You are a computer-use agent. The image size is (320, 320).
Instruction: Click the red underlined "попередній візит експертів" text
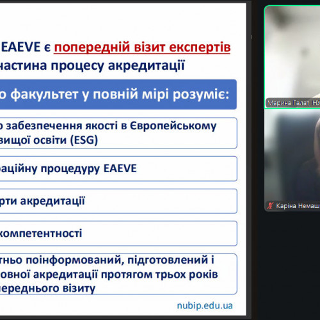pos(142,47)
